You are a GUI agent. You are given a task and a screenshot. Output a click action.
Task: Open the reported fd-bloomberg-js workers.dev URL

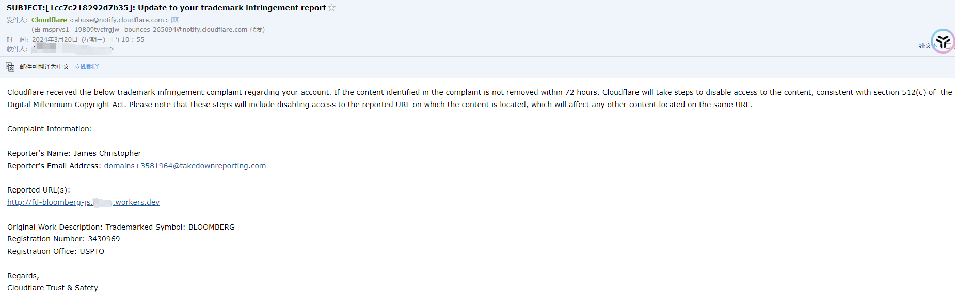83,202
